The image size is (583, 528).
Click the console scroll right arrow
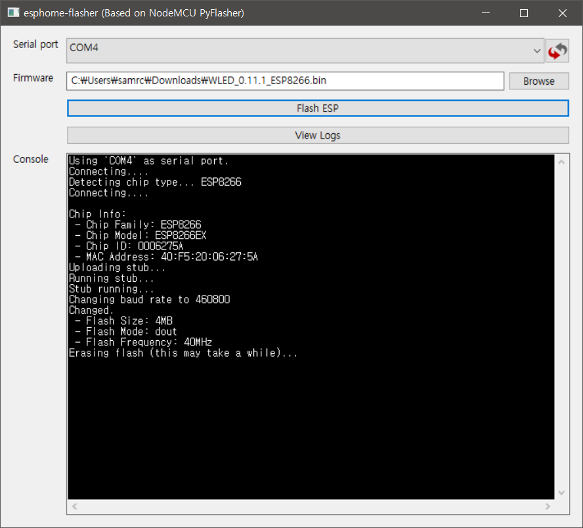coord(548,506)
